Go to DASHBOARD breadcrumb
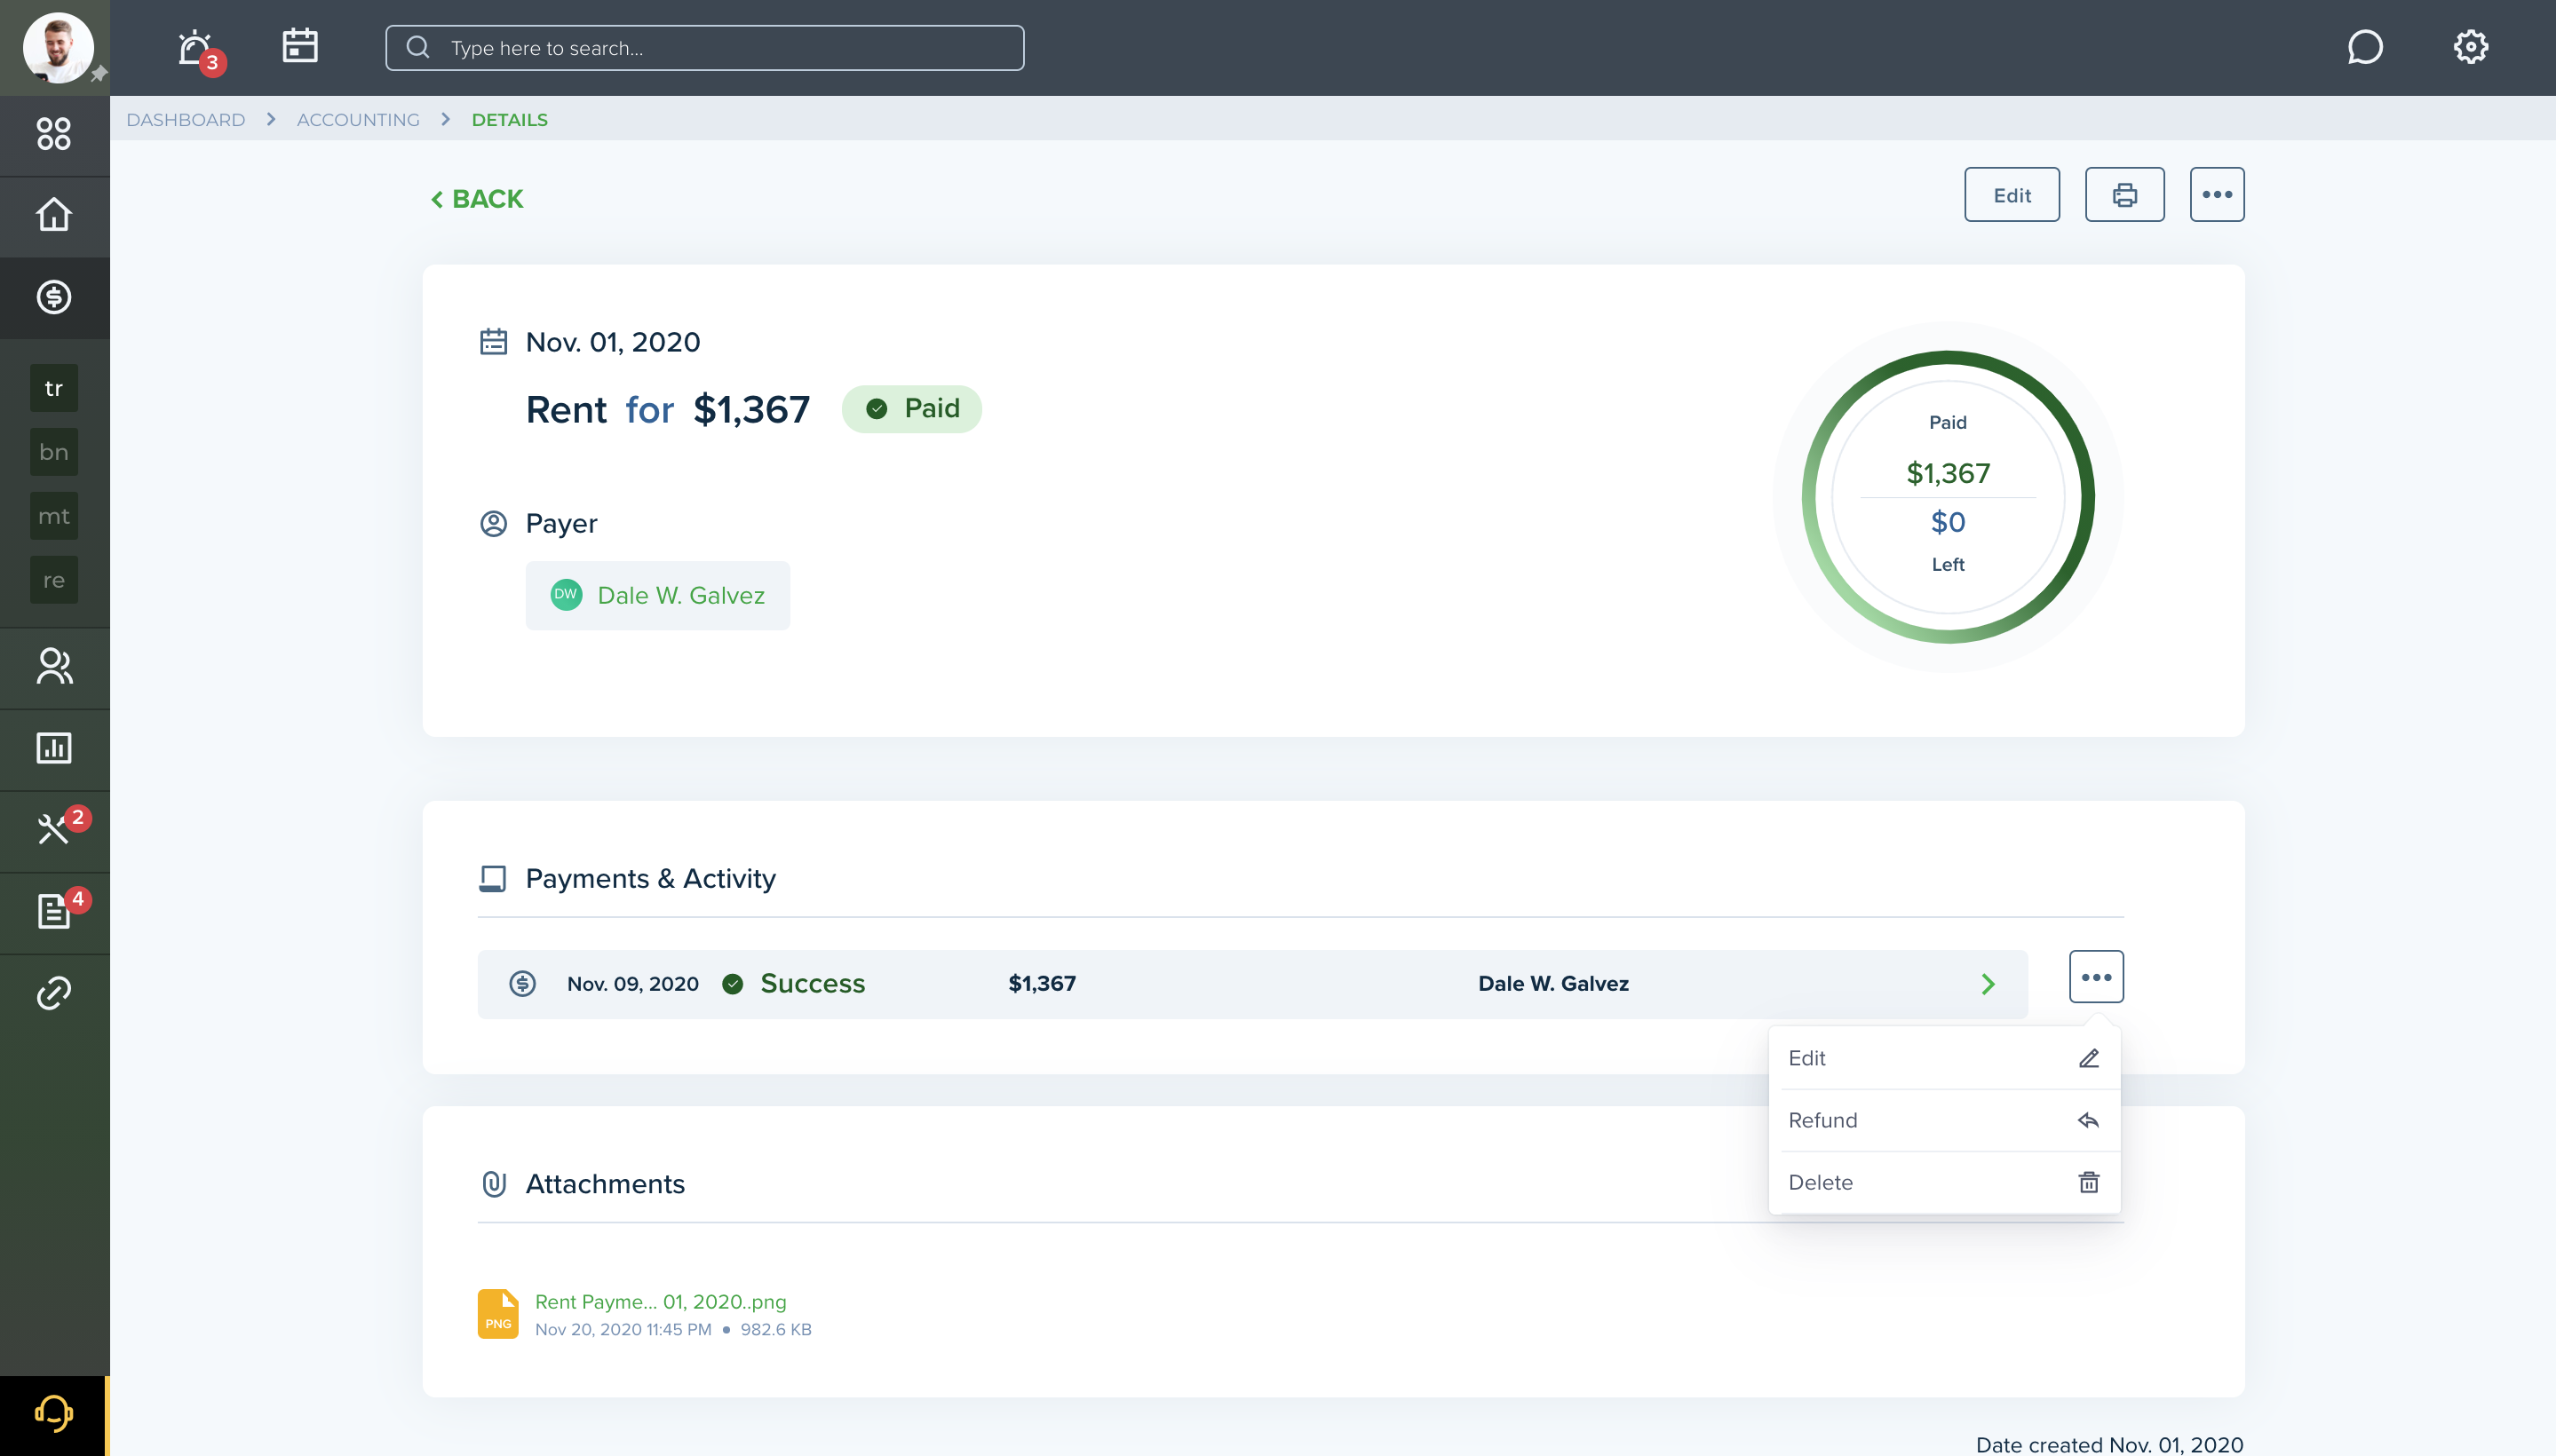The width and height of the screenshot is (2556, 1456). click(x=187, y=120)
